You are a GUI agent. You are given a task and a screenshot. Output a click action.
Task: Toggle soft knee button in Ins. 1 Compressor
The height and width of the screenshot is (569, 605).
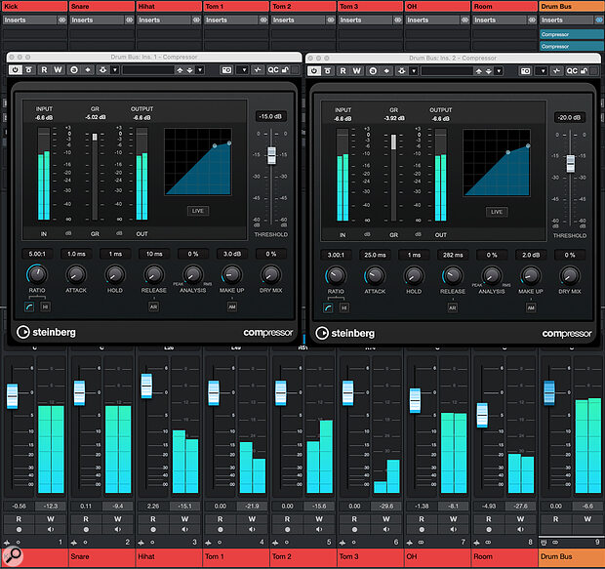coord(29,306)
